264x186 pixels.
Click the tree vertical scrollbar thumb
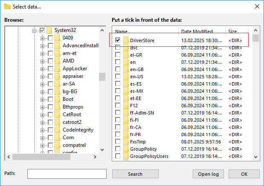[102, 77]
